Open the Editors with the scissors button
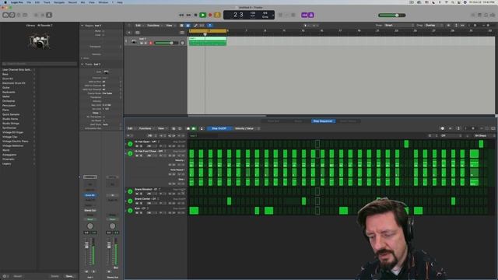The width and height of the screenshot is (498, 280). click(x=49, y=15)
